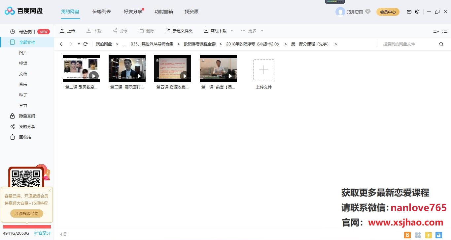This screenshot has width=451, height=240.
Task: Click the 下载 download button
Action: (x=94, y=31)
